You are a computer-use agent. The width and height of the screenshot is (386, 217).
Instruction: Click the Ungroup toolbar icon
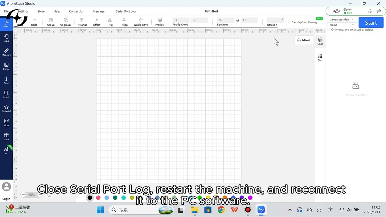pos(65,22)
